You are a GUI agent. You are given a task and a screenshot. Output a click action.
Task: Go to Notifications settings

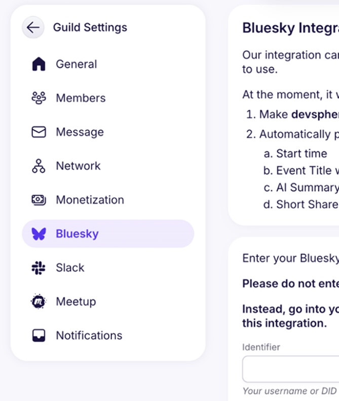89,336
